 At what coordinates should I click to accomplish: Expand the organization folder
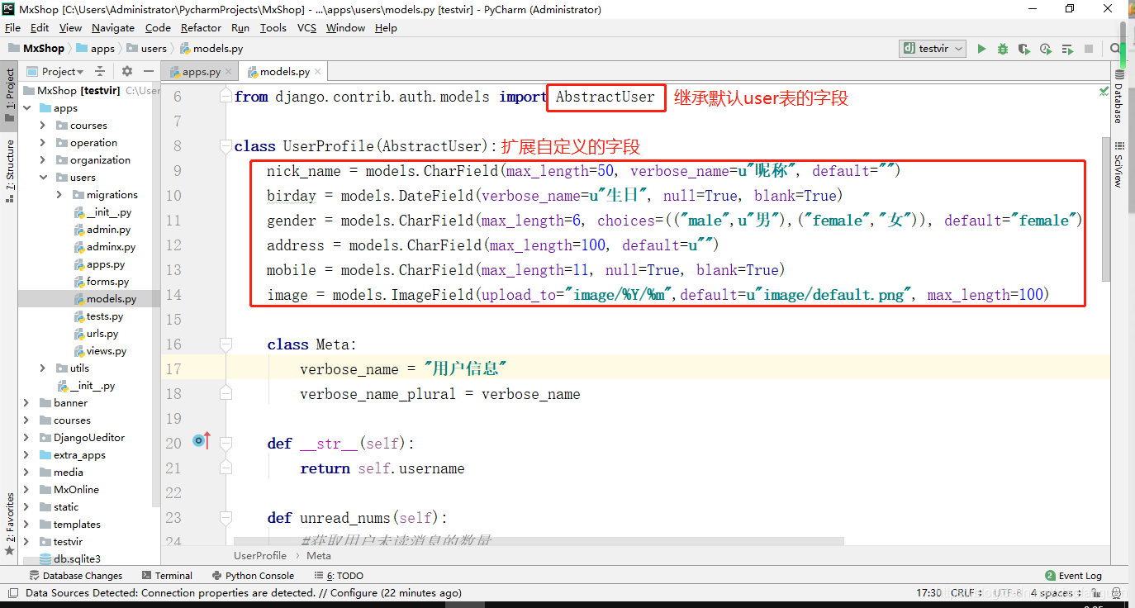(43, 160)
